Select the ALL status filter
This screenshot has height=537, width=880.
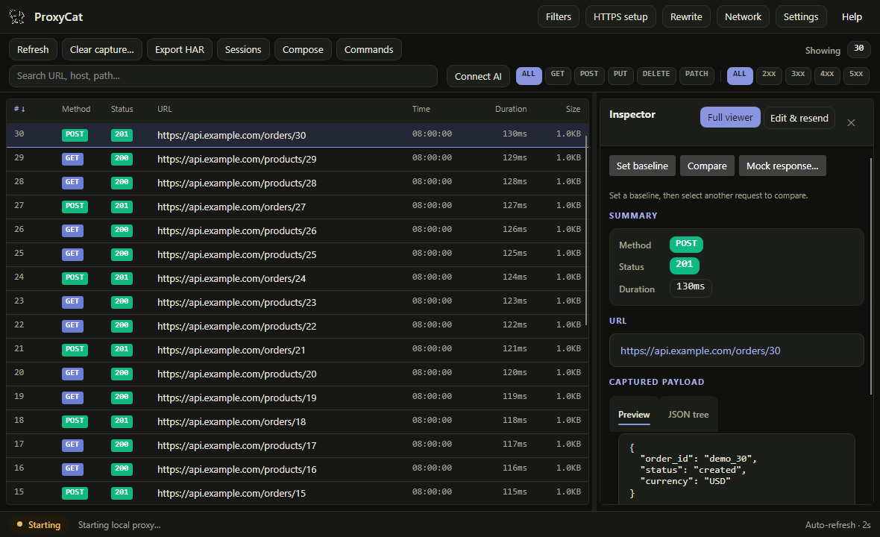740,76
